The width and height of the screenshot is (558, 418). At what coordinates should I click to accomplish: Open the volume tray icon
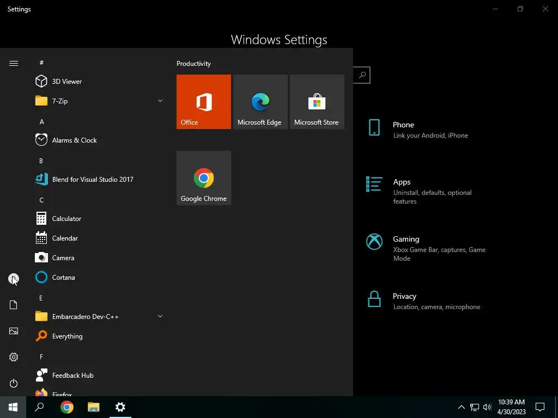[x=487, y=407]
